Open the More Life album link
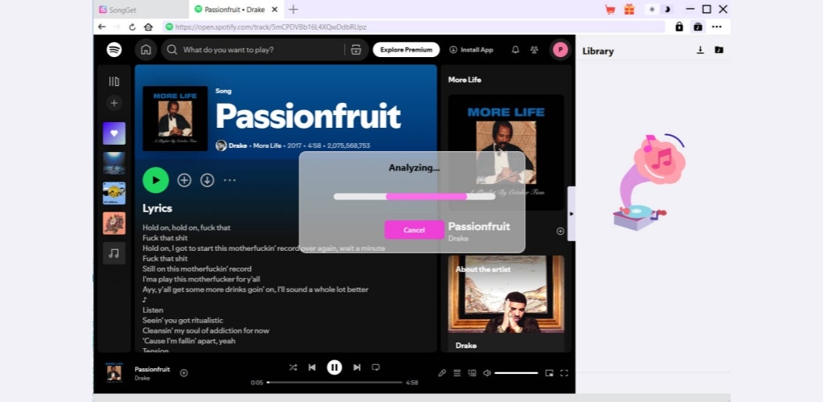 click(267, 146)
